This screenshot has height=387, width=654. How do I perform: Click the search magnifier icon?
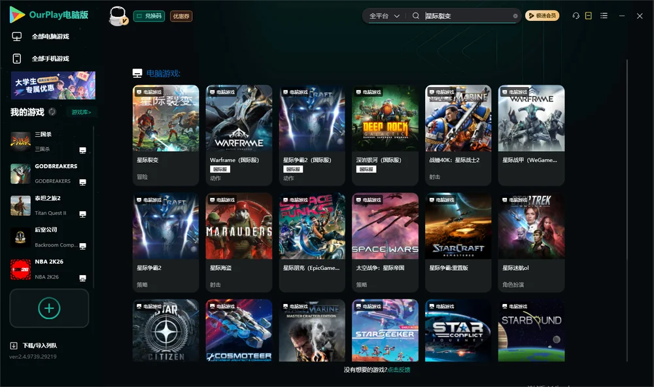click(416, 16)
